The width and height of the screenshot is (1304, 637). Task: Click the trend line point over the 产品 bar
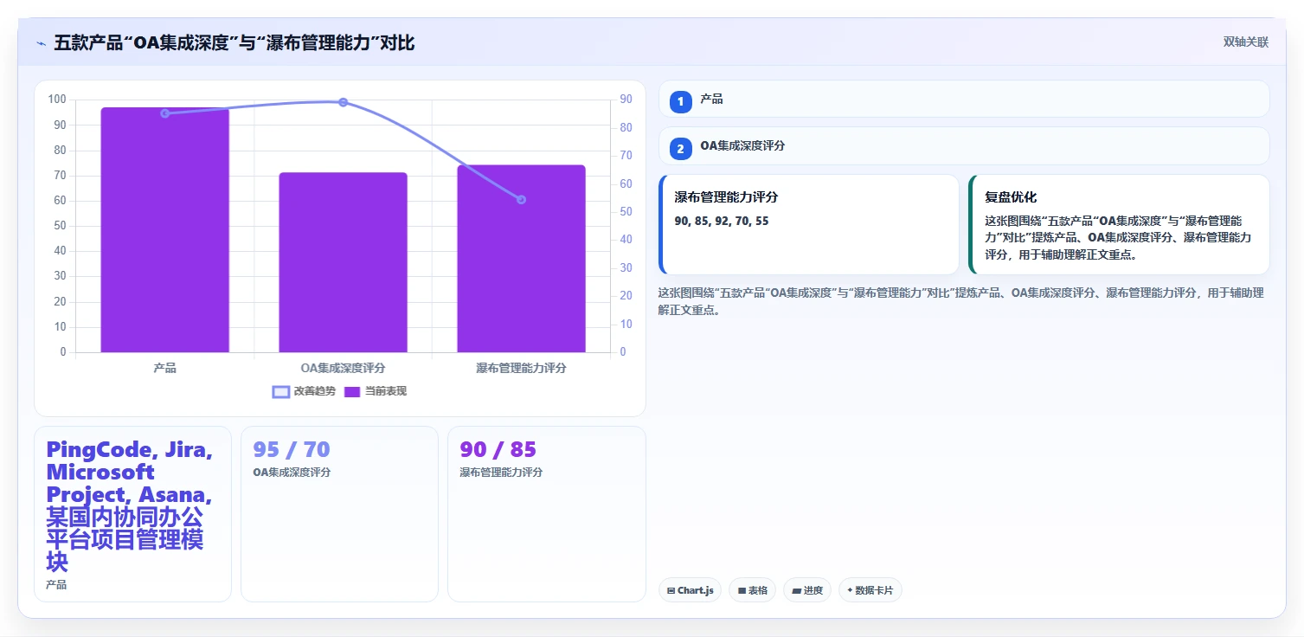[164, 113]
